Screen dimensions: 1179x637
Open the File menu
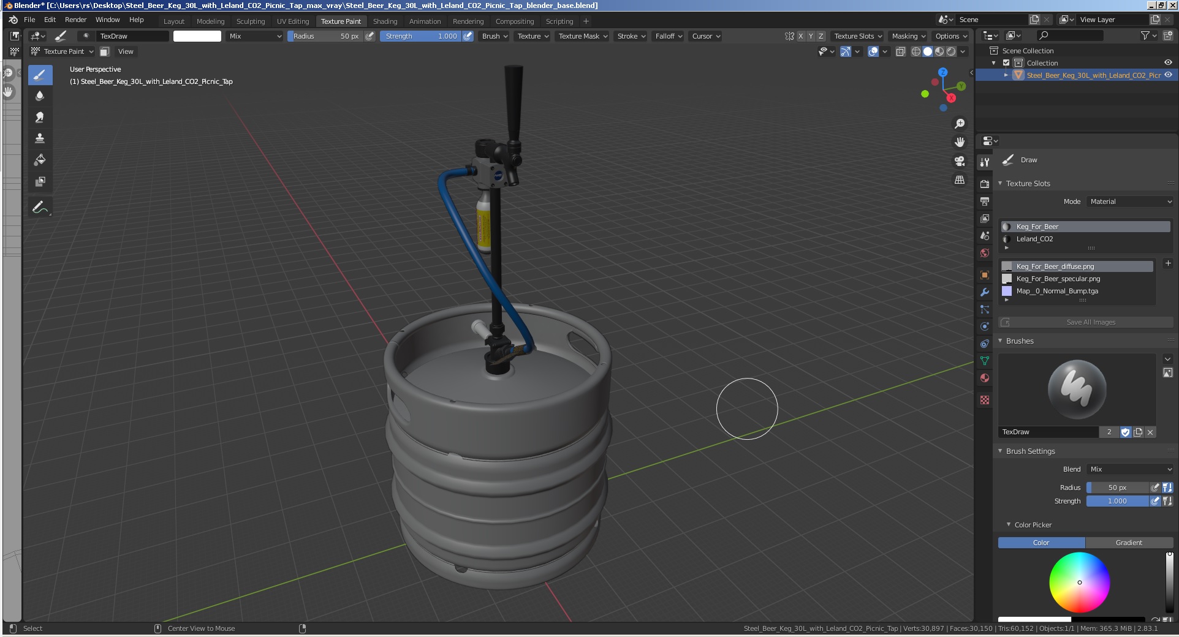29,20
